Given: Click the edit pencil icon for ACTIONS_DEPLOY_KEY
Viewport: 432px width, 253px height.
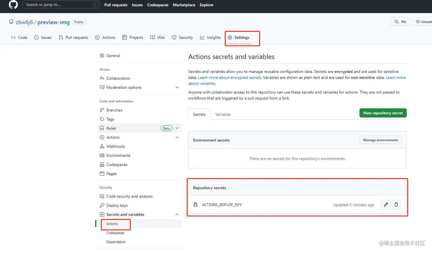Looking at the screenshot, I should tap(386, 205).
